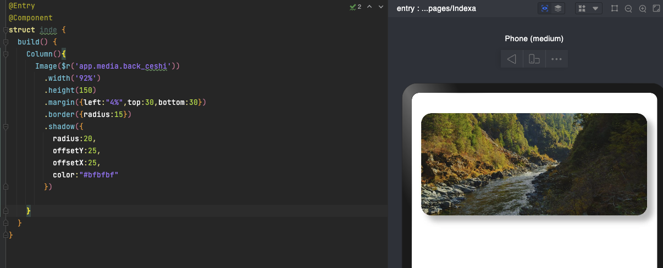663x268 pixels.
Task: Place cursor on the @Entry decorator
Action: point(22,6)
